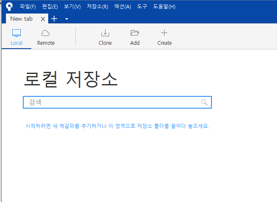Screen dimensions: 277x202
Task: Add a new tab with the plus button
Action: 54,19
